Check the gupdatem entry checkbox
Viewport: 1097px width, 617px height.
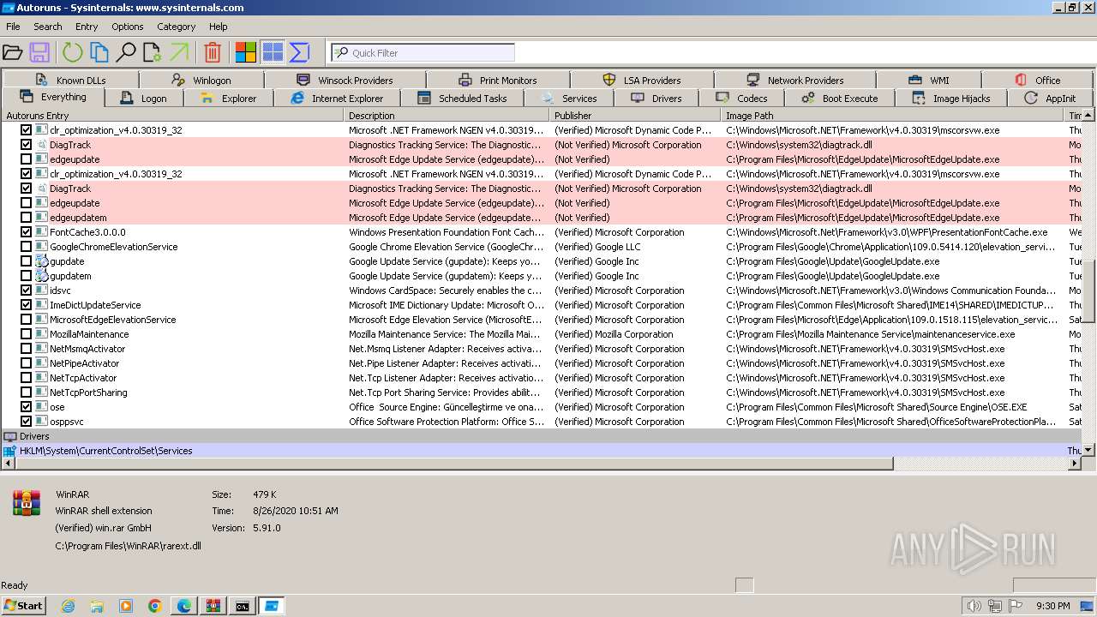(26, 276)
